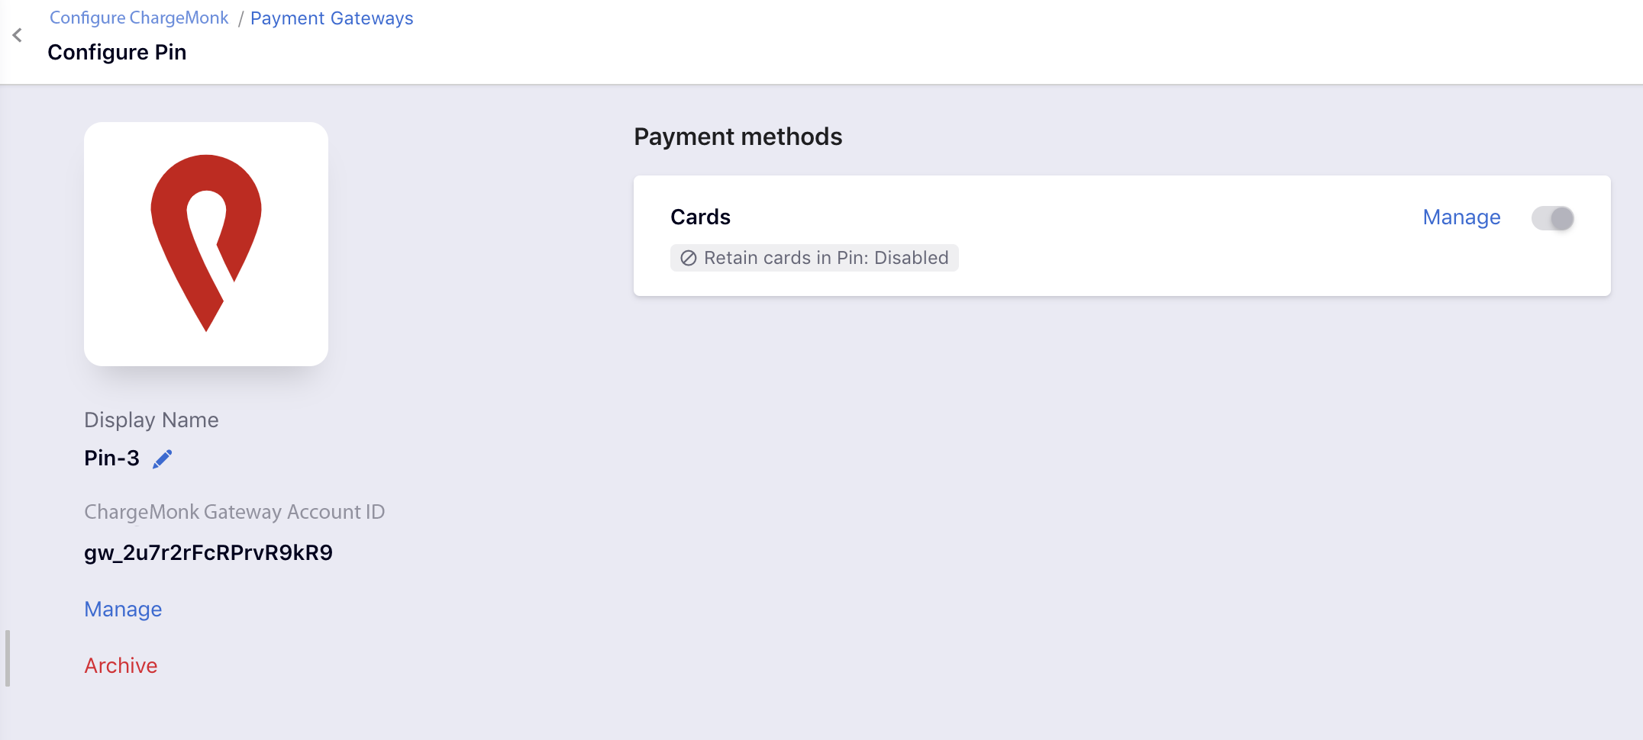Click Manage link under gateway account ID
Image resolution: width=1643 pixels, height=740 pixels.
point(123,609)
